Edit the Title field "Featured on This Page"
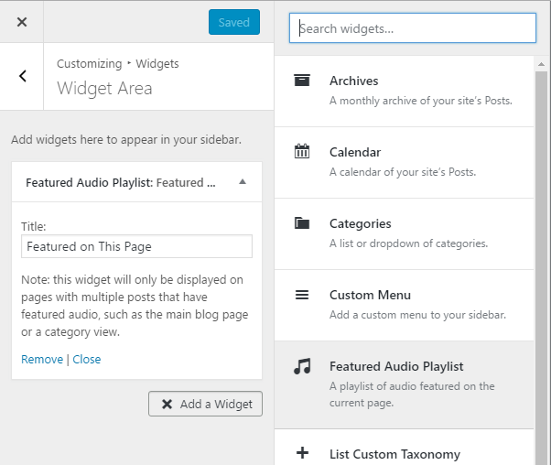Screen dimensions: 551x465 click(x=136, y=246)
